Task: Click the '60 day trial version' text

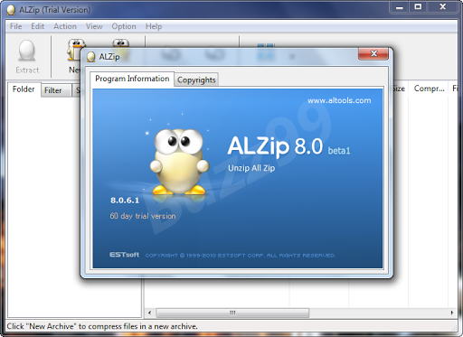Action: [143, 216]
